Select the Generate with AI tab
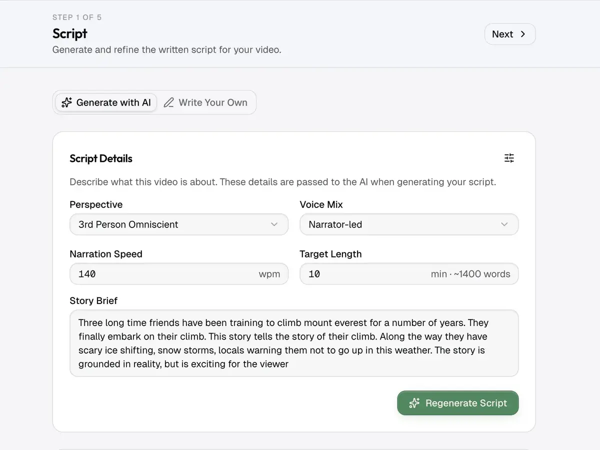 (x=106, y=102)
